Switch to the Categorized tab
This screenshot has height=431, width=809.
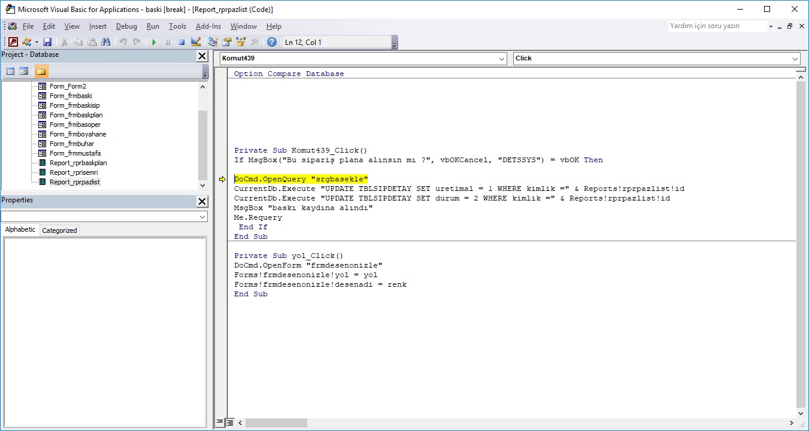[x=59, y=230]
